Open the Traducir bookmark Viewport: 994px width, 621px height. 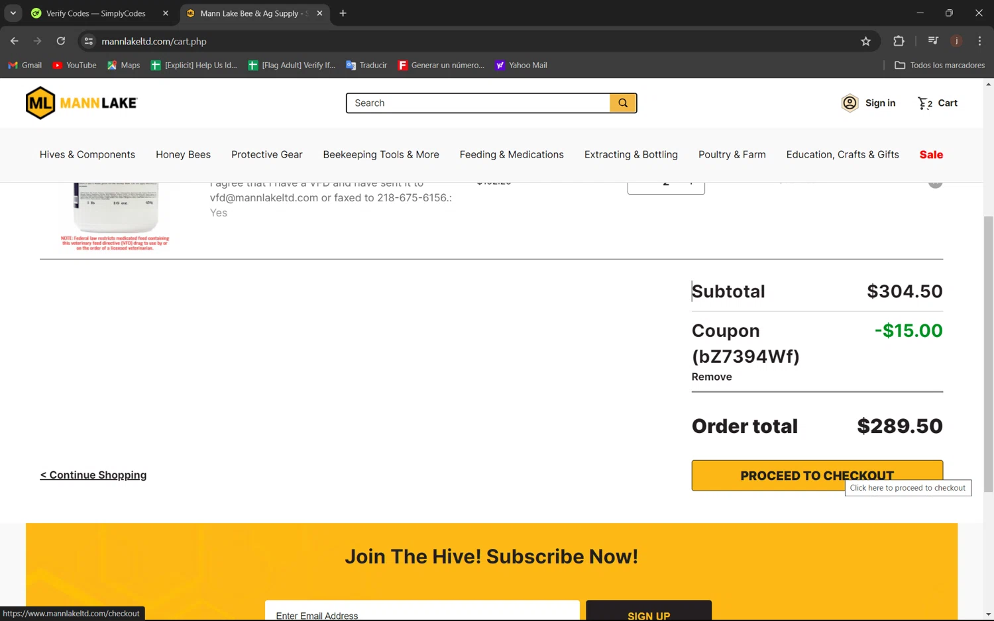point(366,65)
